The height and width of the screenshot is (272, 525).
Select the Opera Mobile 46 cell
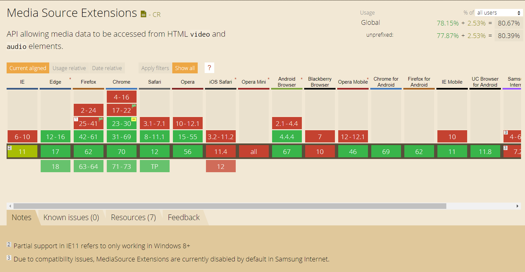click(x=353, y=151)
